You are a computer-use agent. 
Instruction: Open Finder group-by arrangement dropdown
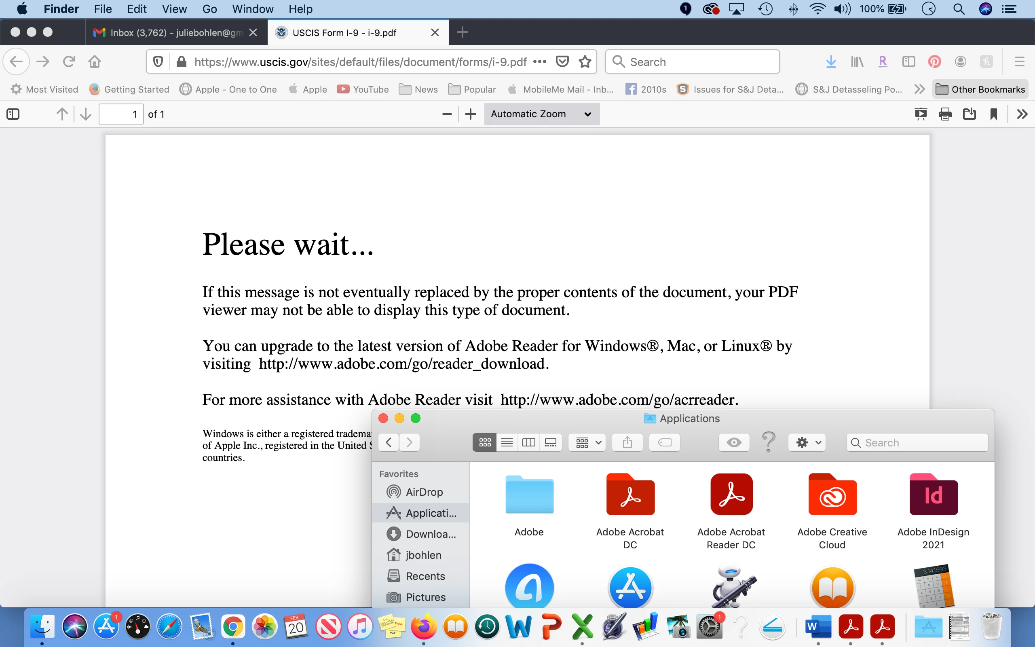587,442
